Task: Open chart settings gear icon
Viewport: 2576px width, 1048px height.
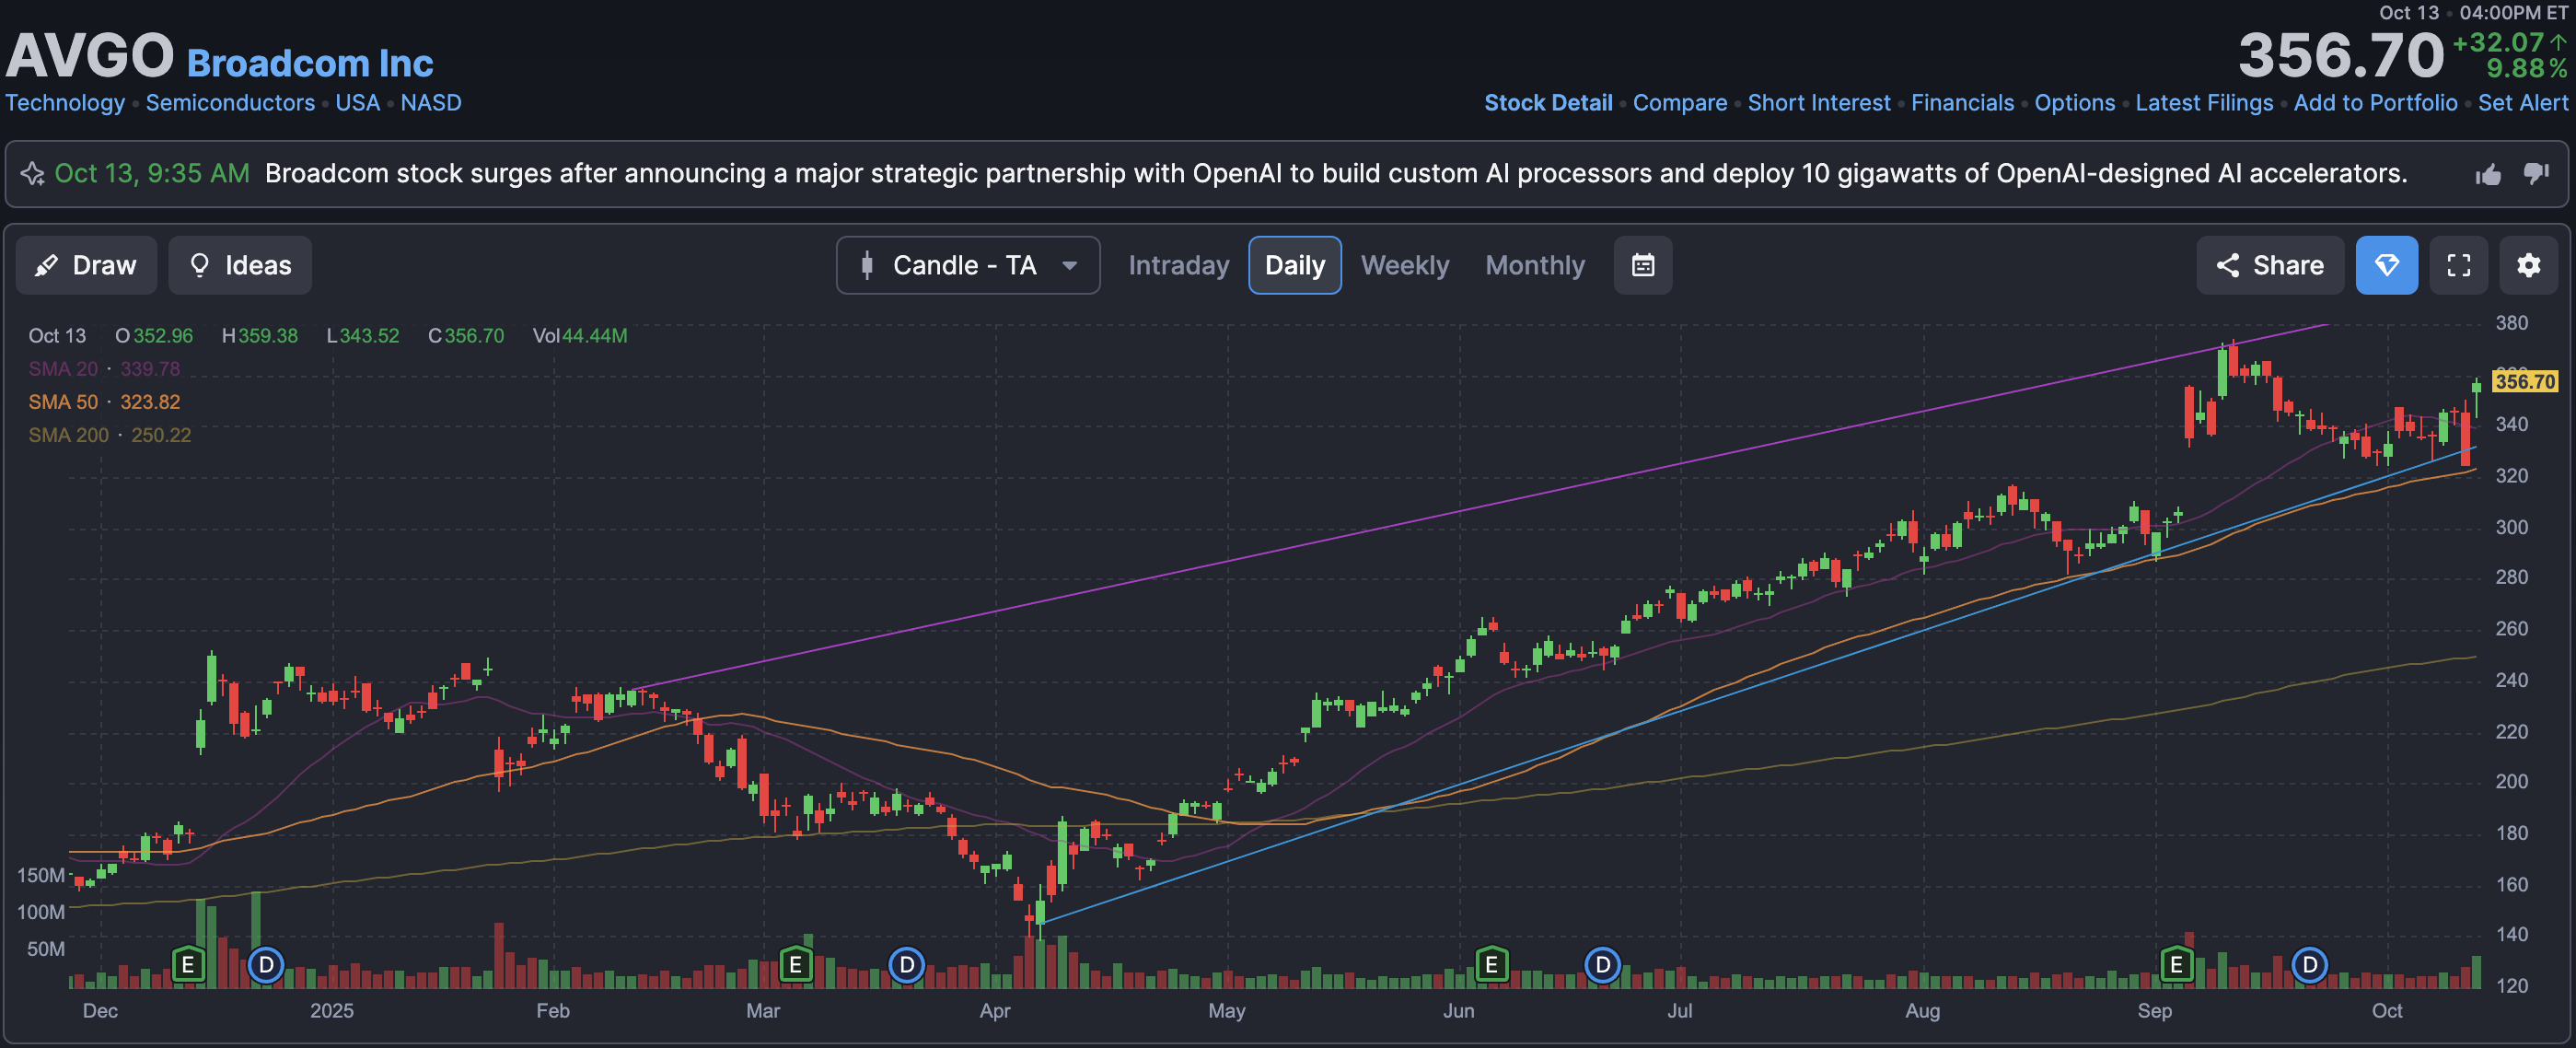Action: point(2528,265)
